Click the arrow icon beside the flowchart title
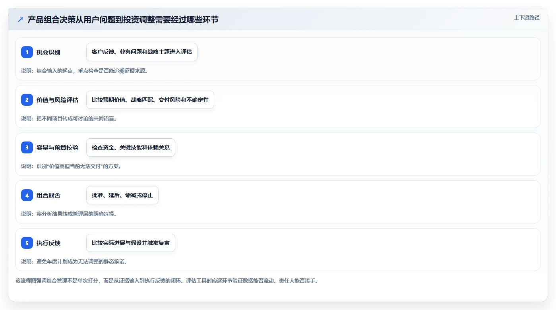The image size is (556, 310). [20, 19]
